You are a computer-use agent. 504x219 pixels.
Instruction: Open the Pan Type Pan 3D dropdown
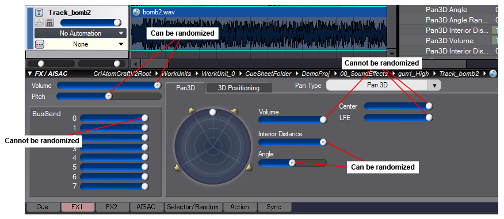tap(383, 86)
